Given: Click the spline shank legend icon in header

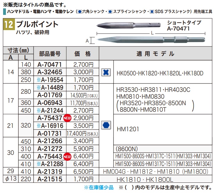Looking at the screenshot, I should click(110, 11).
